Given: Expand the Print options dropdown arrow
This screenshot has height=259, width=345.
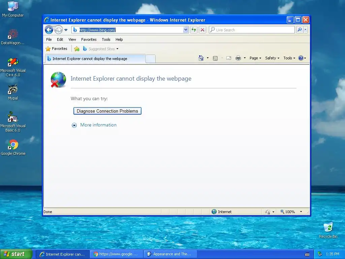Looking at the screenshot, I should [245, 58].
